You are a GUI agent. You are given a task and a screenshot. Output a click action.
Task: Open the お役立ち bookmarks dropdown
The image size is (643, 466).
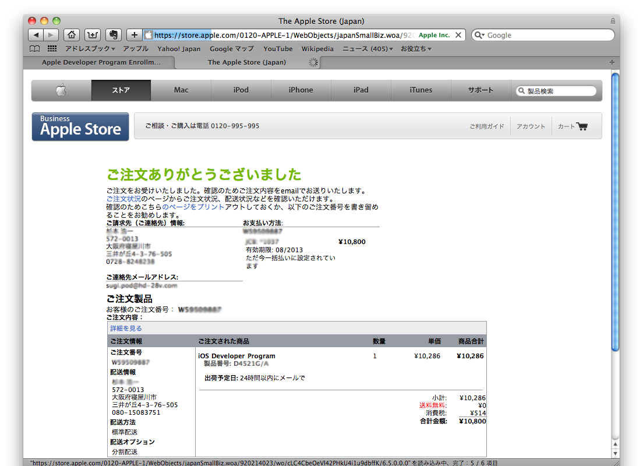click(x=416, y=49)
